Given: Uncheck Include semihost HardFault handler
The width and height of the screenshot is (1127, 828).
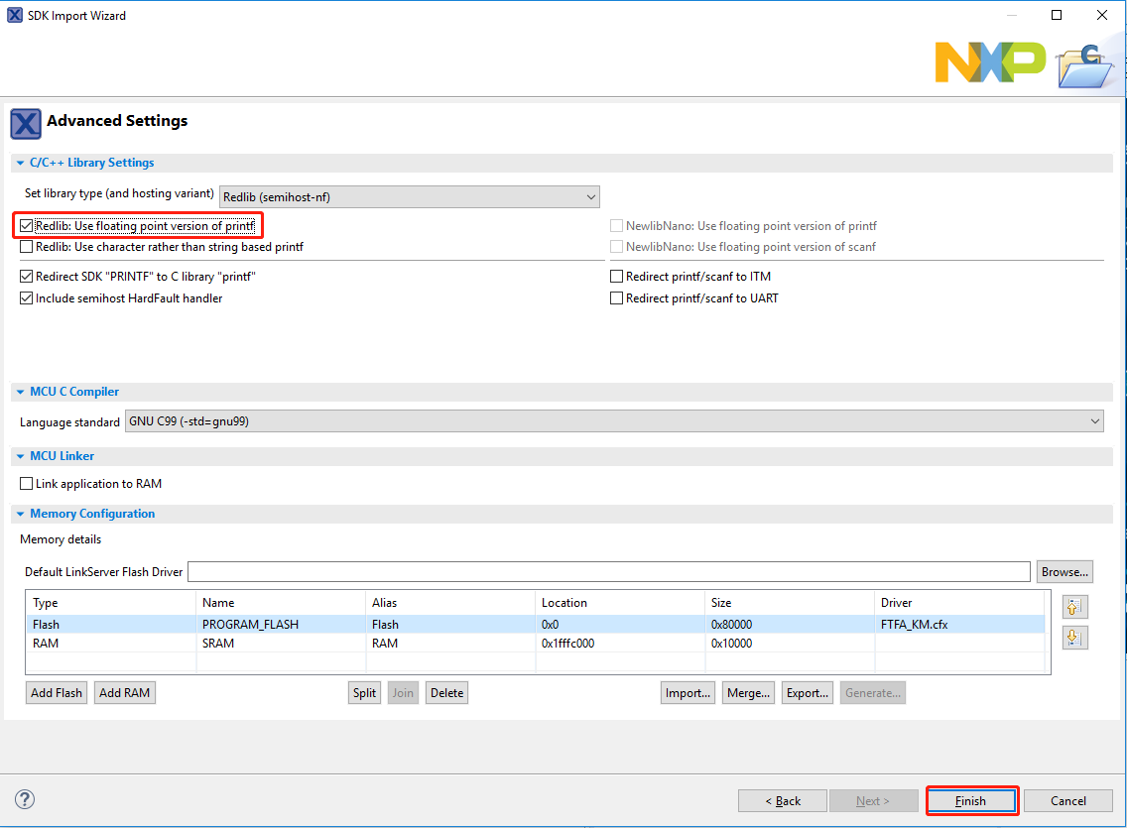Looking at the screenshot, I should point(27,298).
